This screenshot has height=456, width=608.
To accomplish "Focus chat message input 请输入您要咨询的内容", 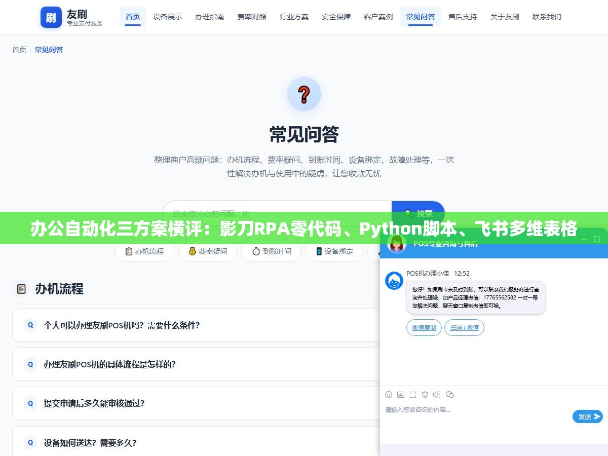I will (x=476, y=416).
